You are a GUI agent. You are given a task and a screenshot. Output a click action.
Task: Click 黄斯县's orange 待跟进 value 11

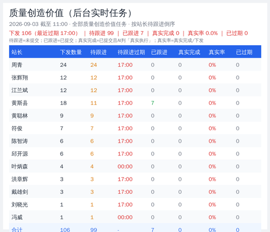coord(93,103)
